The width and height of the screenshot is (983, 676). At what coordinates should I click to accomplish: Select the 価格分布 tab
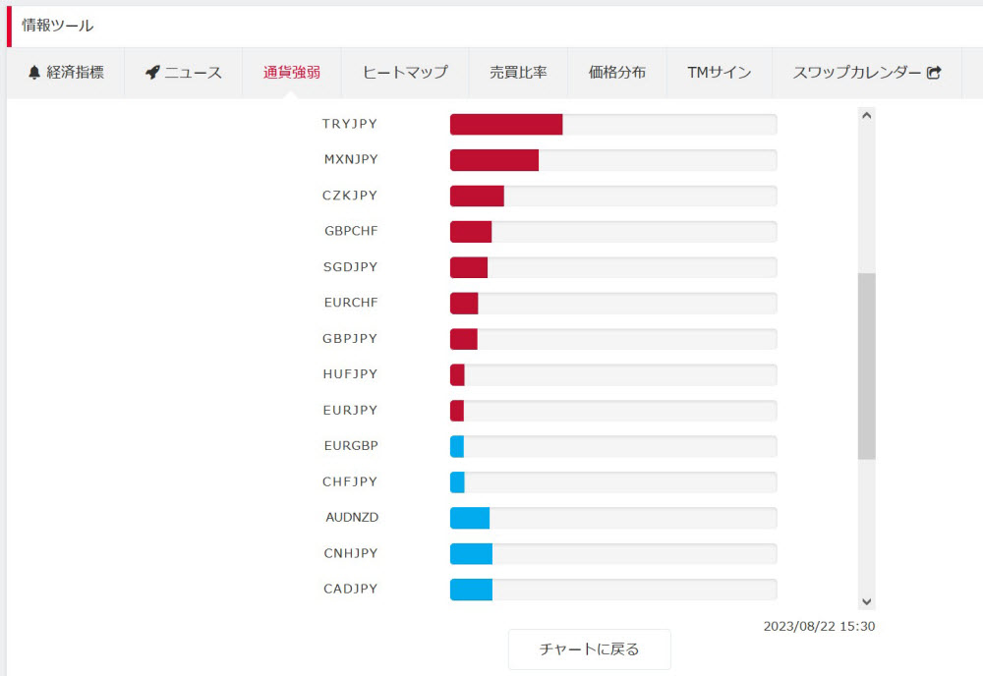click(x=617, y=73)
